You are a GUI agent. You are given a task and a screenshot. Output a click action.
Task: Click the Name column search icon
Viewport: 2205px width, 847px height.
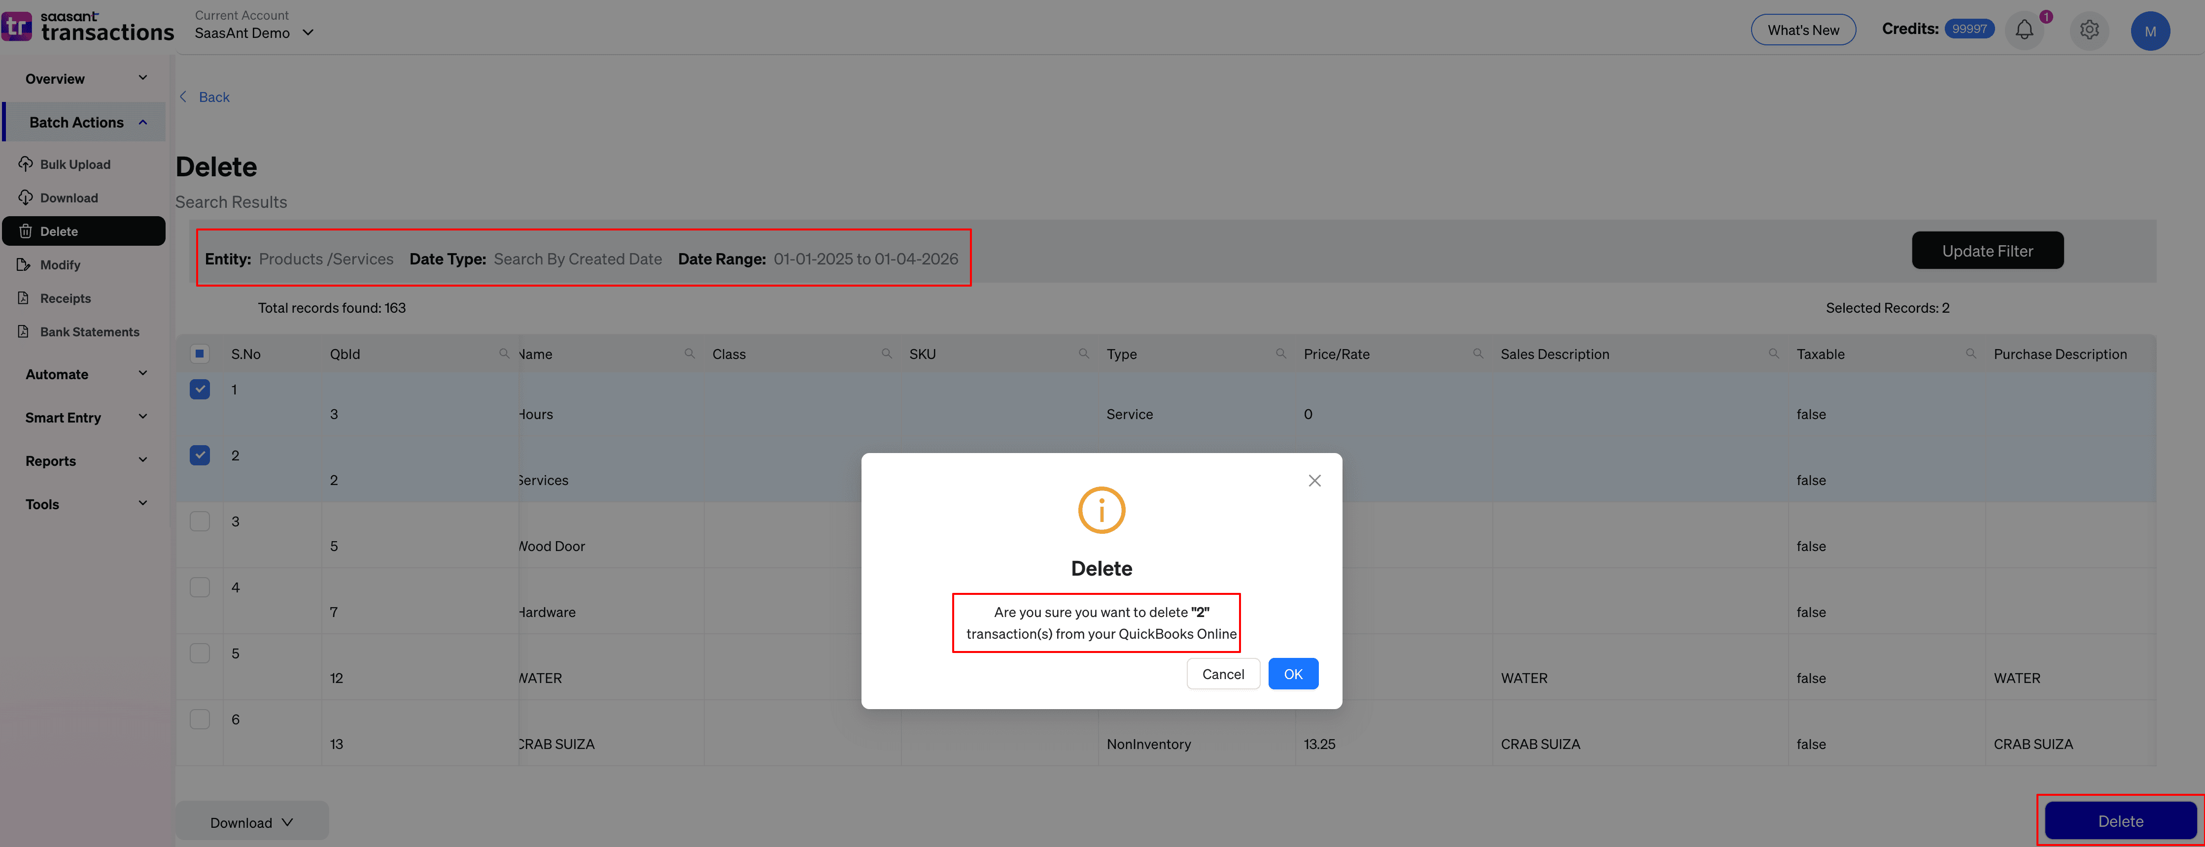[x=689, y=354]
